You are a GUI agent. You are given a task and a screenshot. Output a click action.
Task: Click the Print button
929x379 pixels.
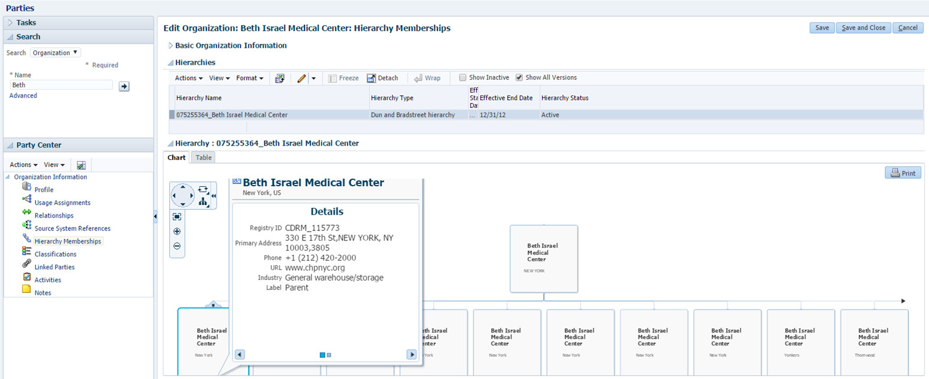pyautogui.click(x=903, y=173)
